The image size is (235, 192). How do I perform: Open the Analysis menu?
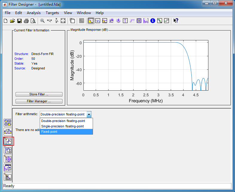[33, 13]
